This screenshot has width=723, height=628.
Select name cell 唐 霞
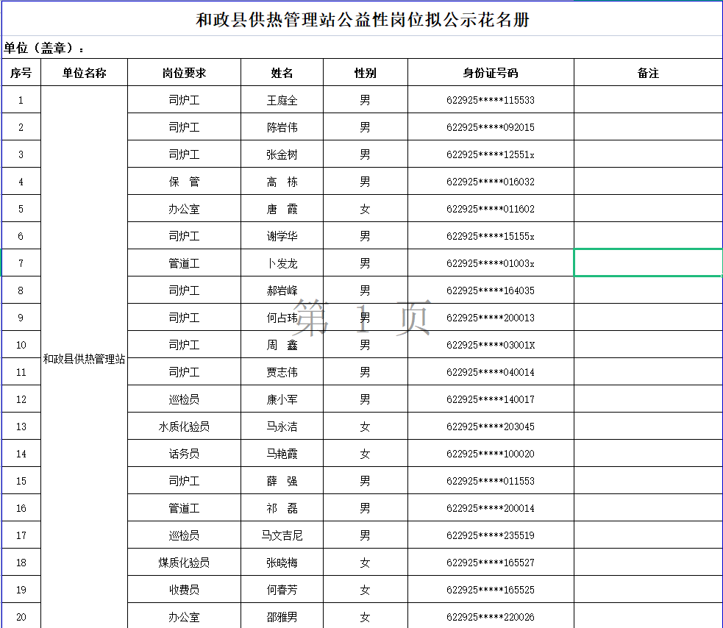282,208
